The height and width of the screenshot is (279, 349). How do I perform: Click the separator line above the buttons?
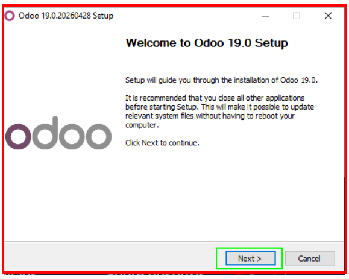tap(174, 242)
